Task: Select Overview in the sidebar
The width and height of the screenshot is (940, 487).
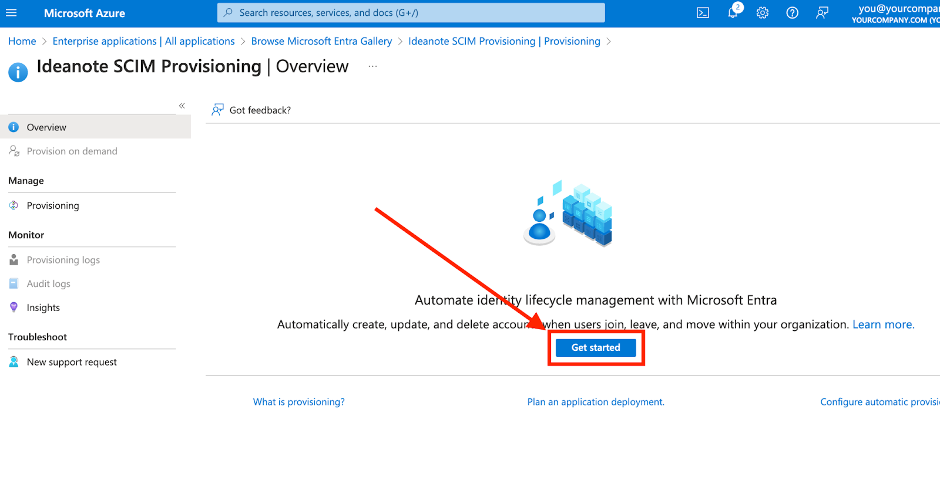Action: [x=95, y=127]
